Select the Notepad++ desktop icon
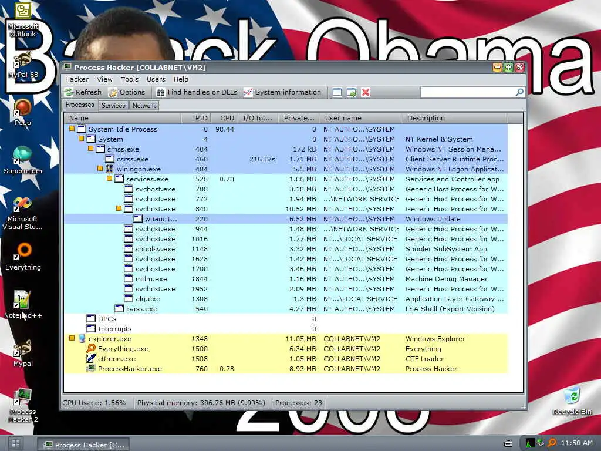 [23, 305]
